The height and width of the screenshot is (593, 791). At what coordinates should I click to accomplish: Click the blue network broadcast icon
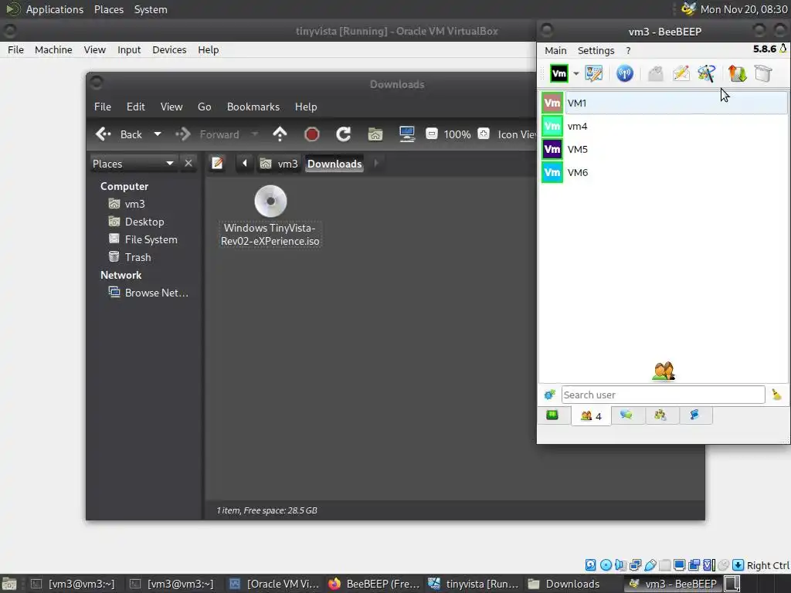click(624, 73)
